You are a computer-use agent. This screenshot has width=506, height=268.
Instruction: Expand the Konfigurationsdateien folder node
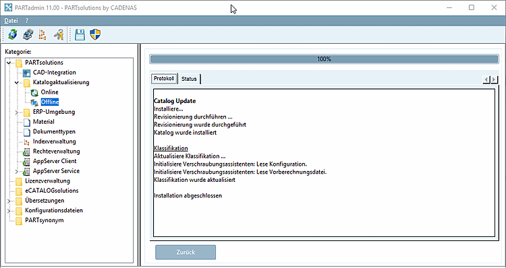coord(9,211)
